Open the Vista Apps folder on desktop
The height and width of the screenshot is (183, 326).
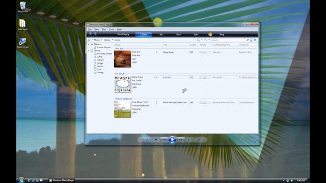(x=22, y=25)
